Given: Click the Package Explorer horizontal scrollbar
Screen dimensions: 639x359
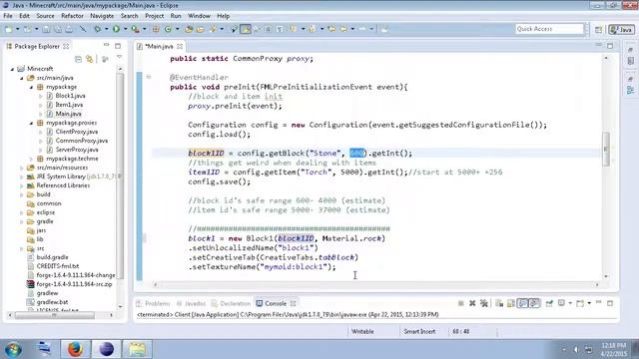Looking at the screenshot, I should point(60,315).
